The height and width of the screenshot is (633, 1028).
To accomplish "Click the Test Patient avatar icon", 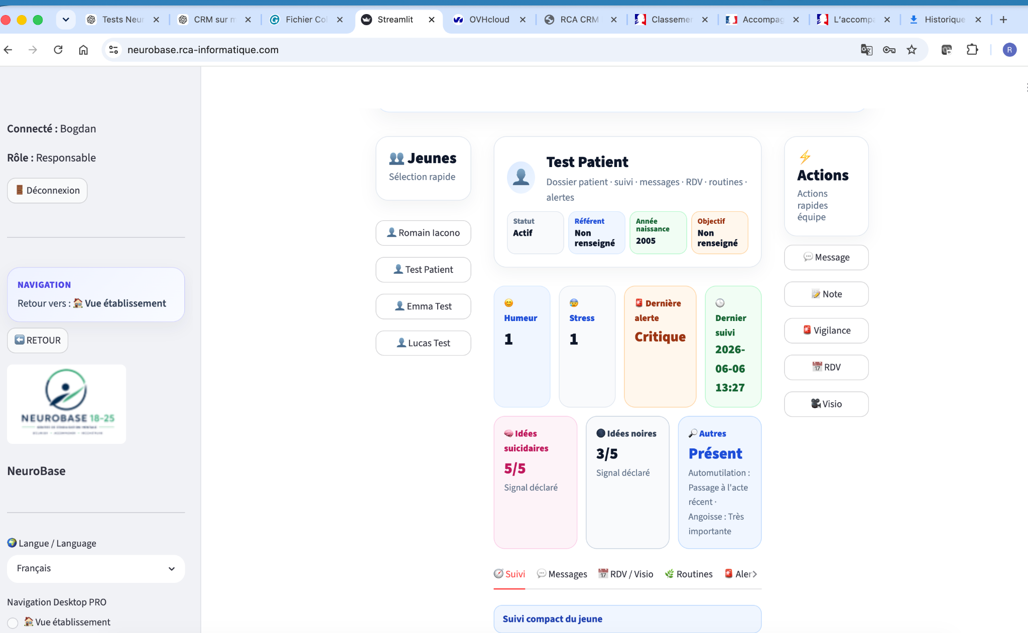I will (521, 177).
